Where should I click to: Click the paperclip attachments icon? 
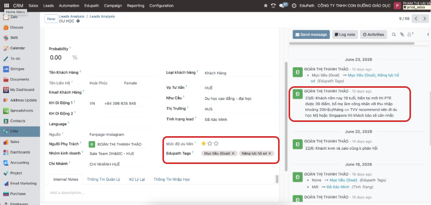tap(402, 35)
